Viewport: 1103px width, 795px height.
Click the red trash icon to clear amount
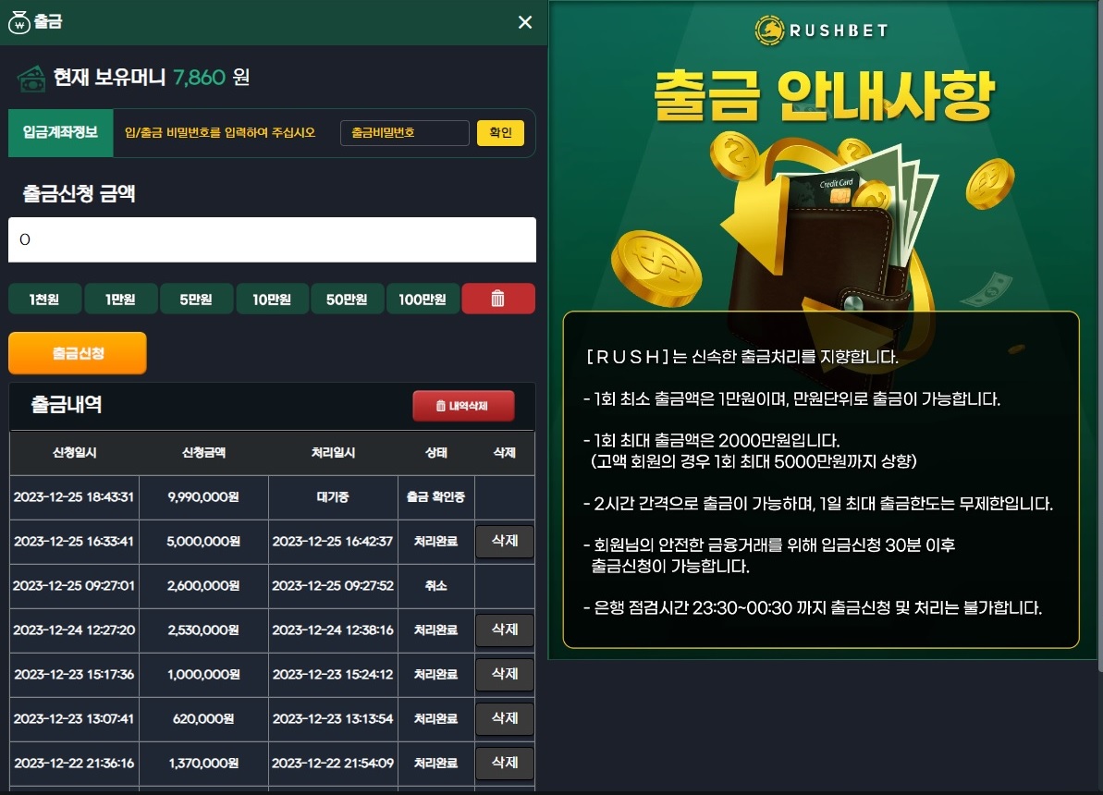tap(498, 299)
